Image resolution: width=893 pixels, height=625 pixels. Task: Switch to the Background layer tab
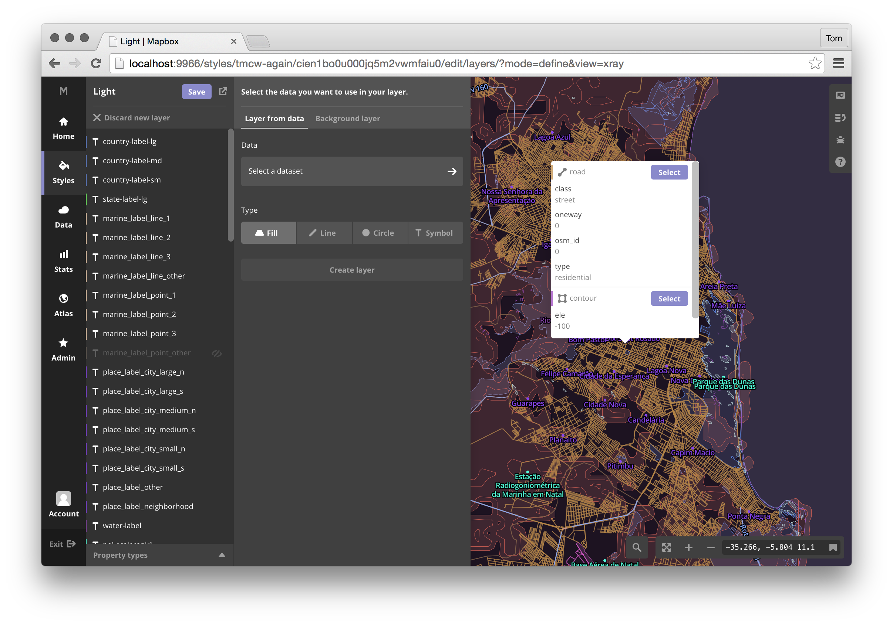pos(347,119)
